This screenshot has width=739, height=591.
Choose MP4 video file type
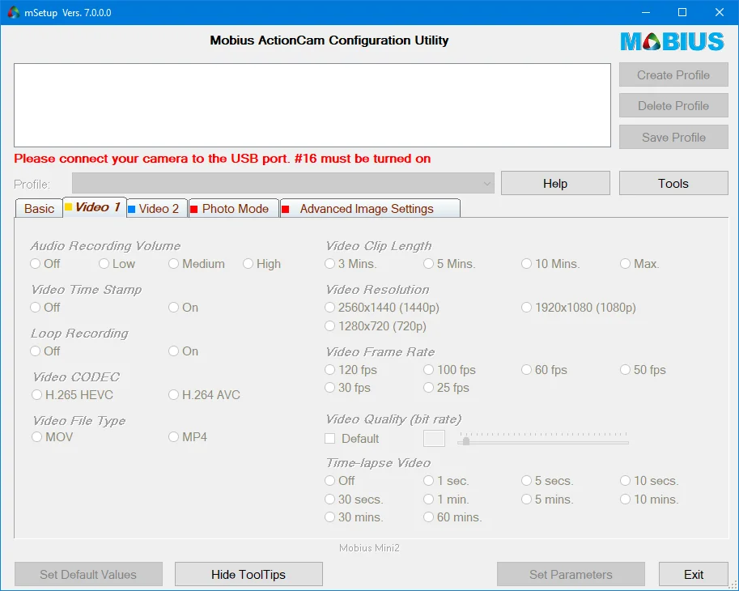(188, 437)
